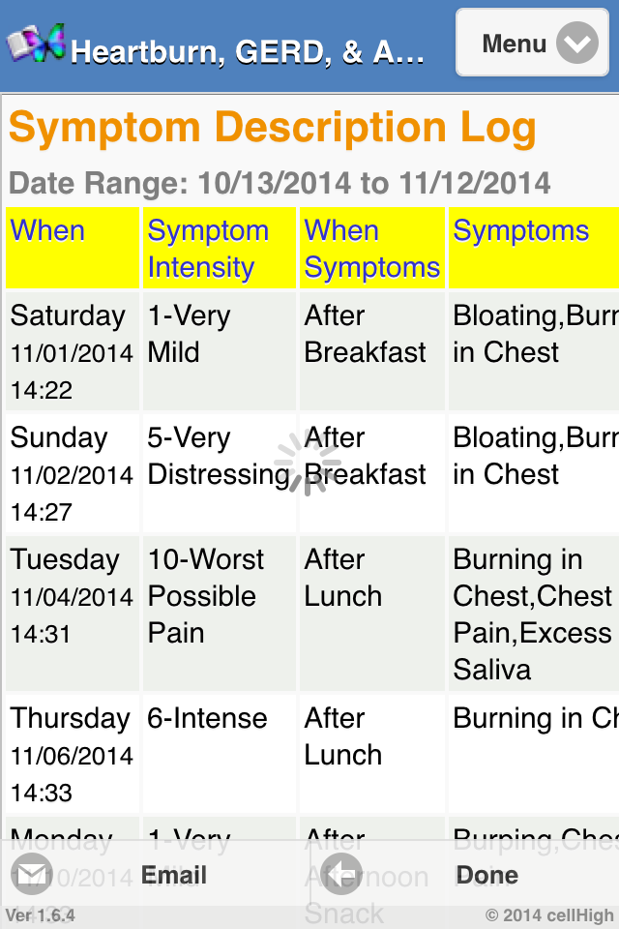Tap the loading spinner indicator
The height and width of the screenshot is (929, 619).
tap(309, 463)
